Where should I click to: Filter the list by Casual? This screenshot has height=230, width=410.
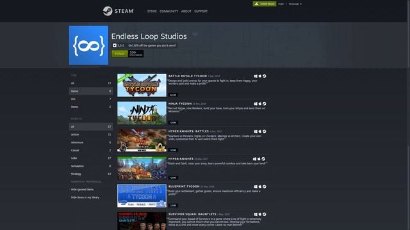(x=91, y=150)
